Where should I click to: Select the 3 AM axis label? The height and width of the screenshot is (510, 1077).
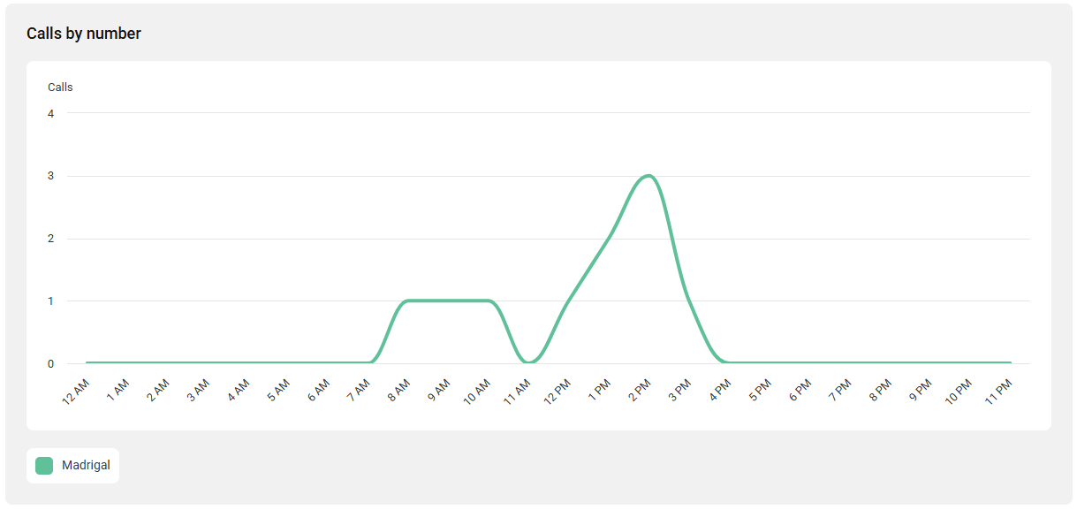(x=197, y=390)
